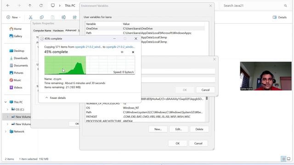Select user Path variable row
The width and height of the screenshot is (294, 165).
pos(145,33)
